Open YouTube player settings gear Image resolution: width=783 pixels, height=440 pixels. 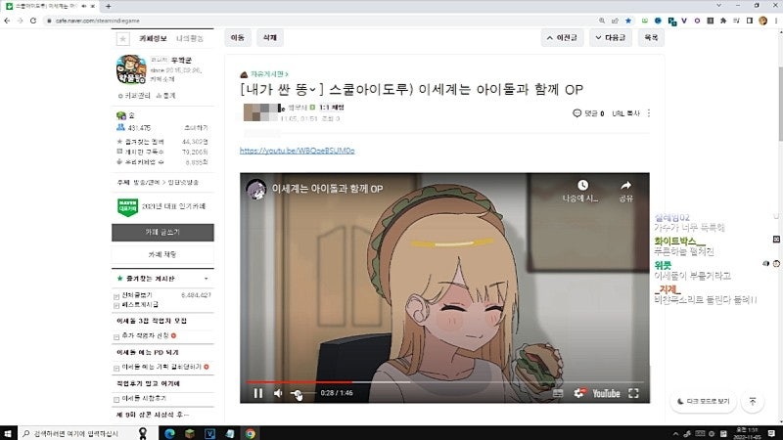pos(579,393)
